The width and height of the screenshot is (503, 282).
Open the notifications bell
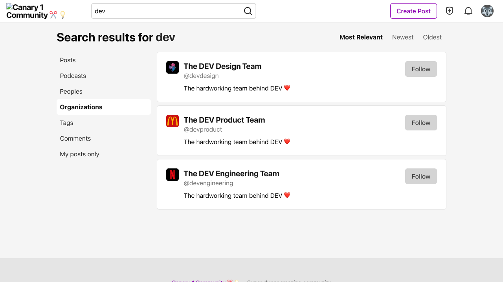coord(468,11)
